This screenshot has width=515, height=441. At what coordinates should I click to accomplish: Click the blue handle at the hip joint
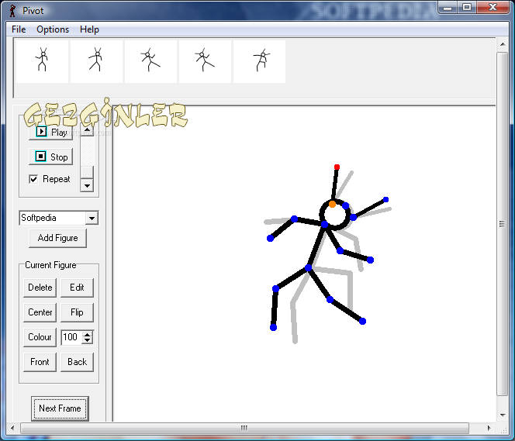tap(308, 267)
